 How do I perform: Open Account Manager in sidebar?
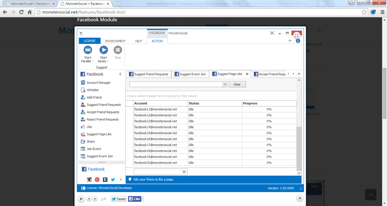[98, 83]
